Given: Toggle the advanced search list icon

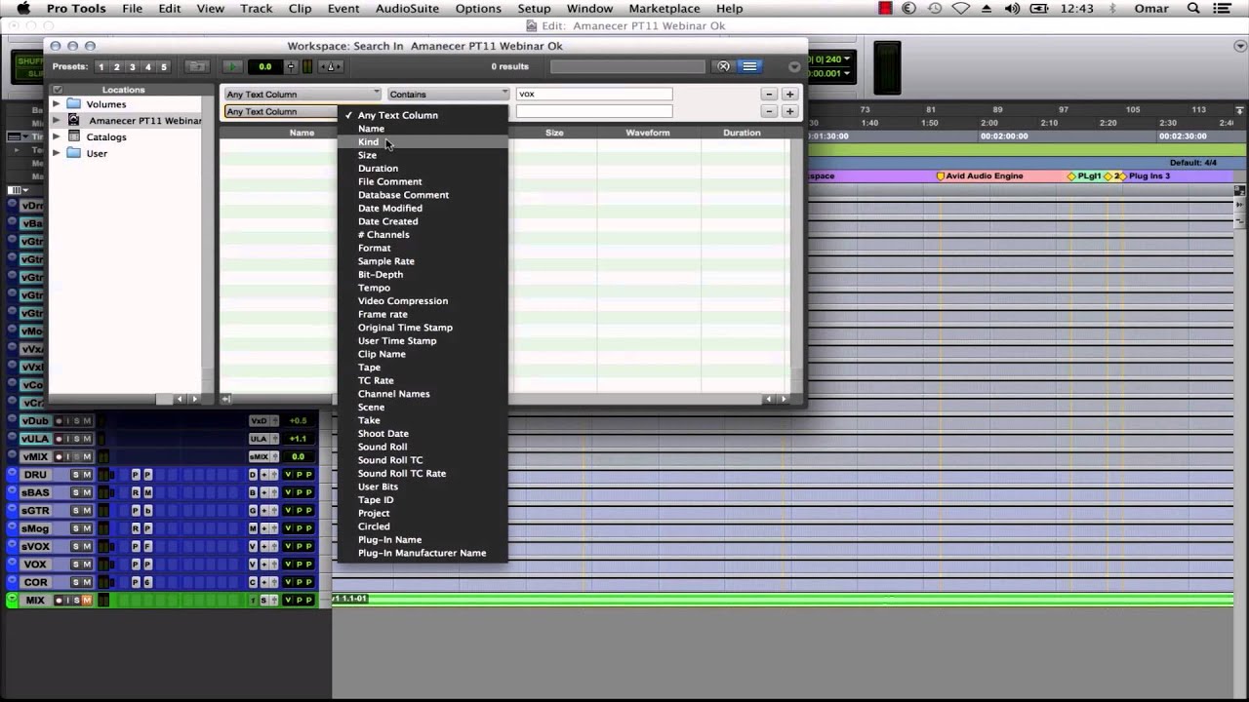Looking at the screenshot, I should coord(749,66).
